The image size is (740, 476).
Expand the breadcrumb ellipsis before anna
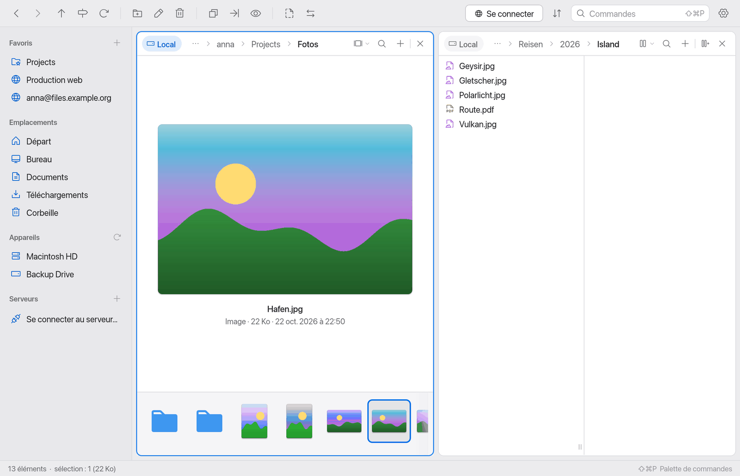tap(196, 44)
